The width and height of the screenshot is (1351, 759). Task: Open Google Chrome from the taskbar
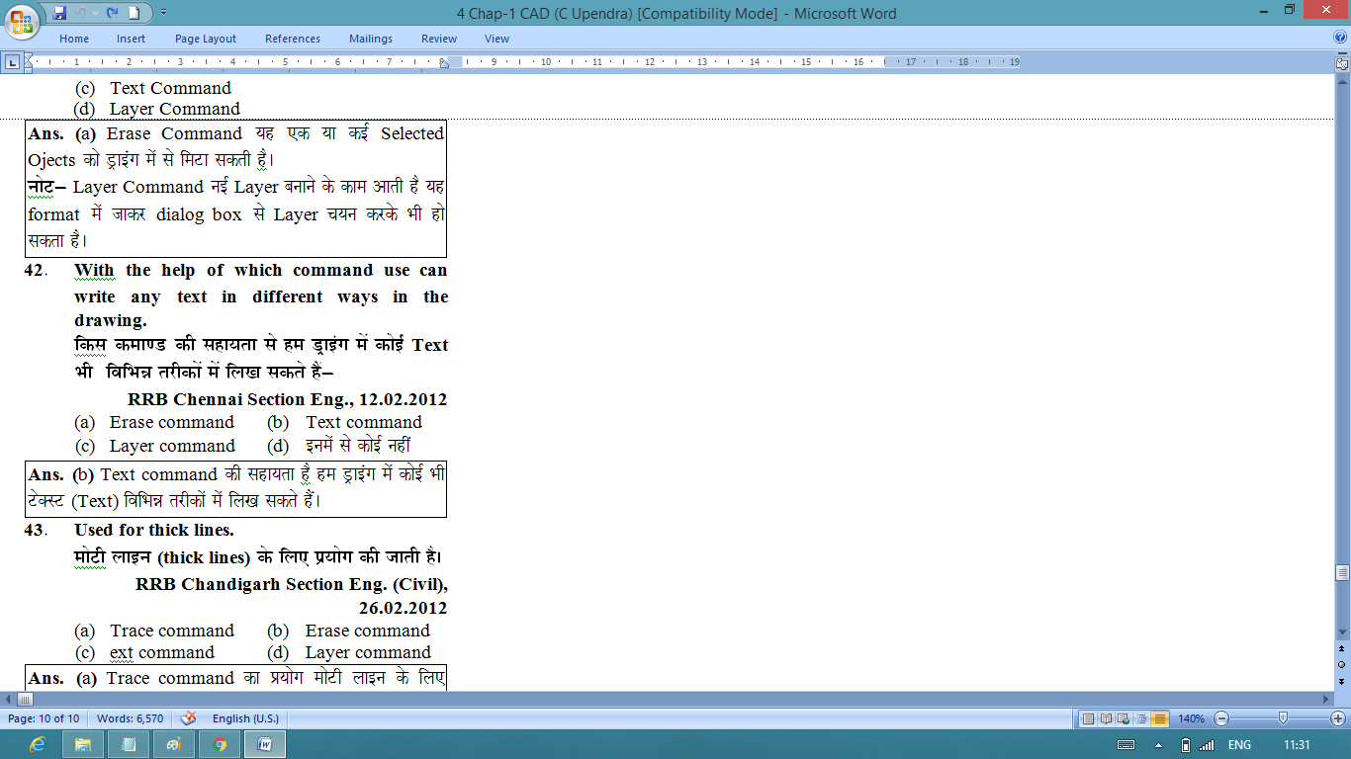tap(220, 744)
